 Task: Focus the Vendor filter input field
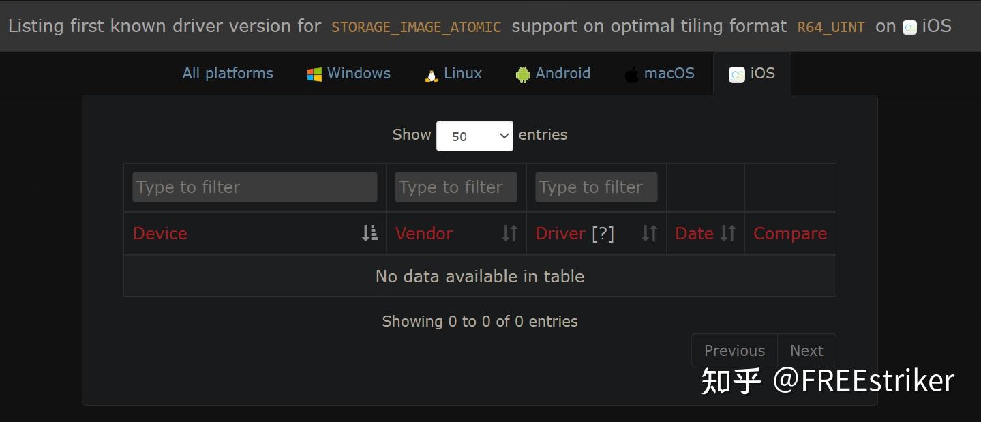pos(455,187)
